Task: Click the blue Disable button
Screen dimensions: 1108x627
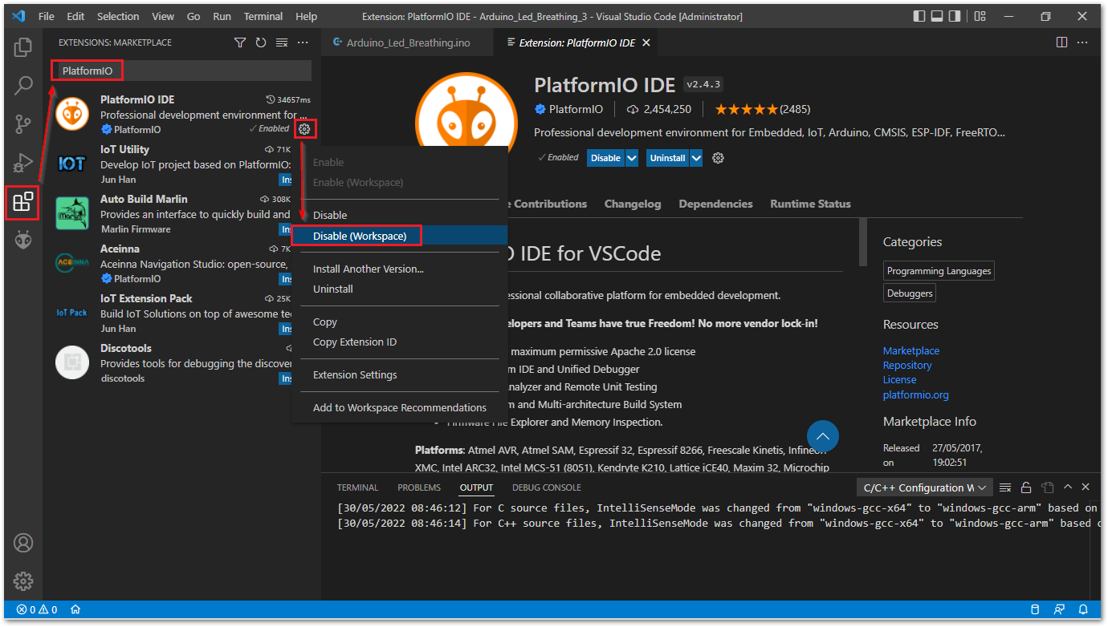Action: [605, 158]
